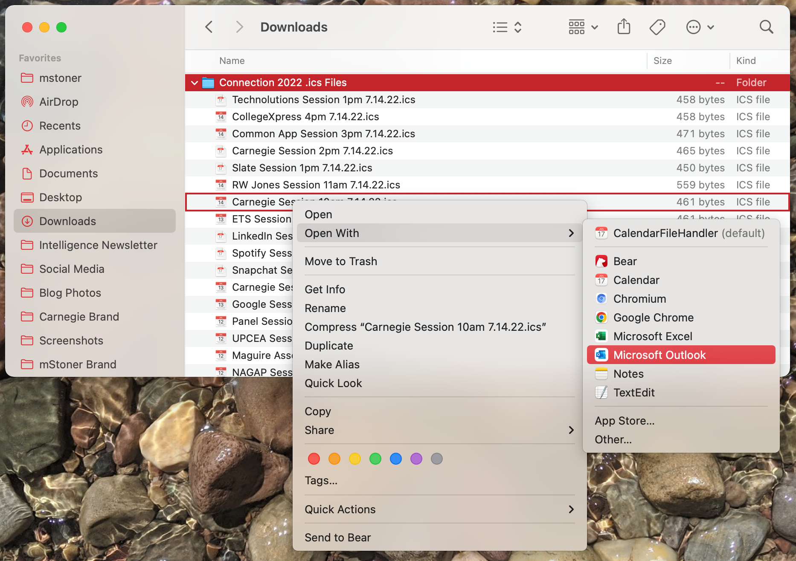Select AirDrop in the sidebar
The width and height of the screenshot is (796, 561).
(95, 102)
